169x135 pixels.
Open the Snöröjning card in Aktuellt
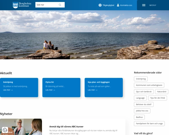coord(19,87)
